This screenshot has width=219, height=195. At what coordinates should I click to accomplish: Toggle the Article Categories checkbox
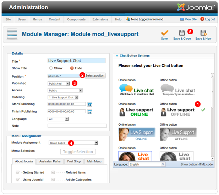(53, 179)
